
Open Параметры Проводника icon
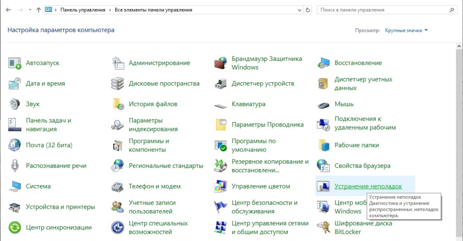coord(221,125)
